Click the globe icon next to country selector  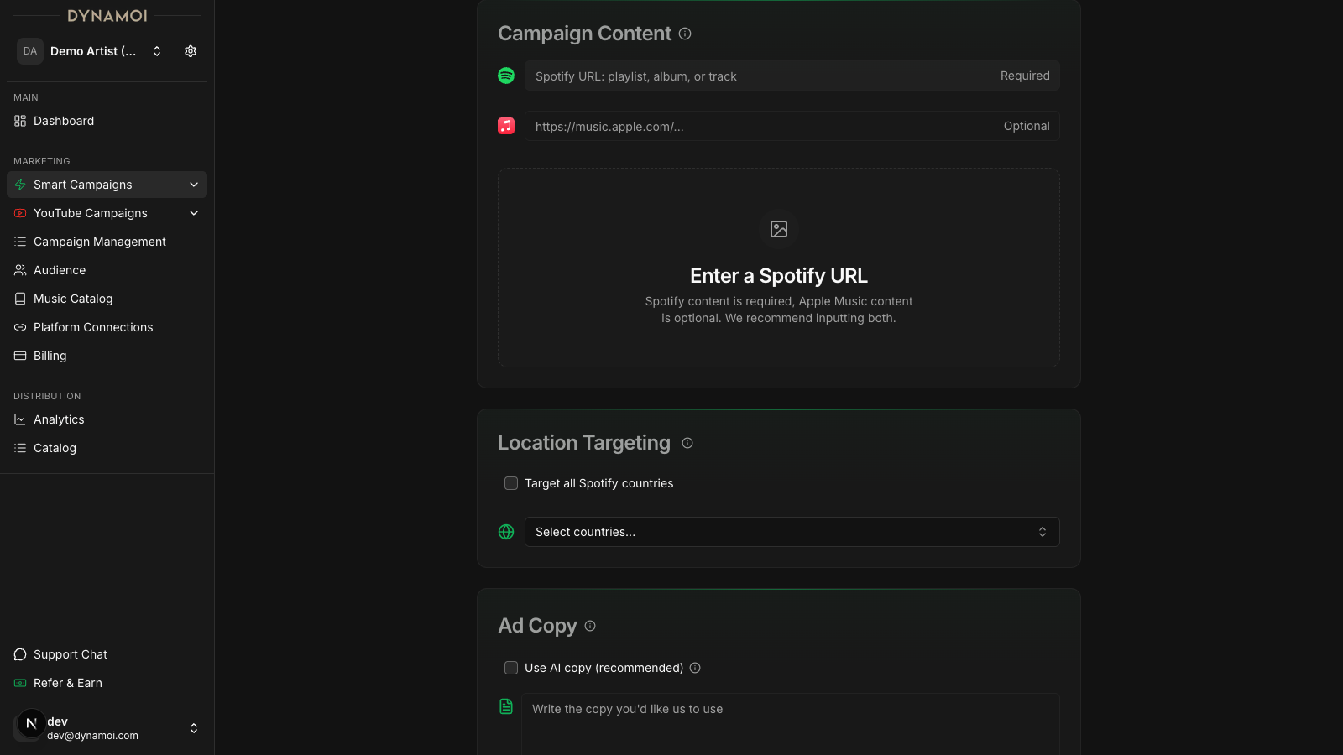click(506, 532)
